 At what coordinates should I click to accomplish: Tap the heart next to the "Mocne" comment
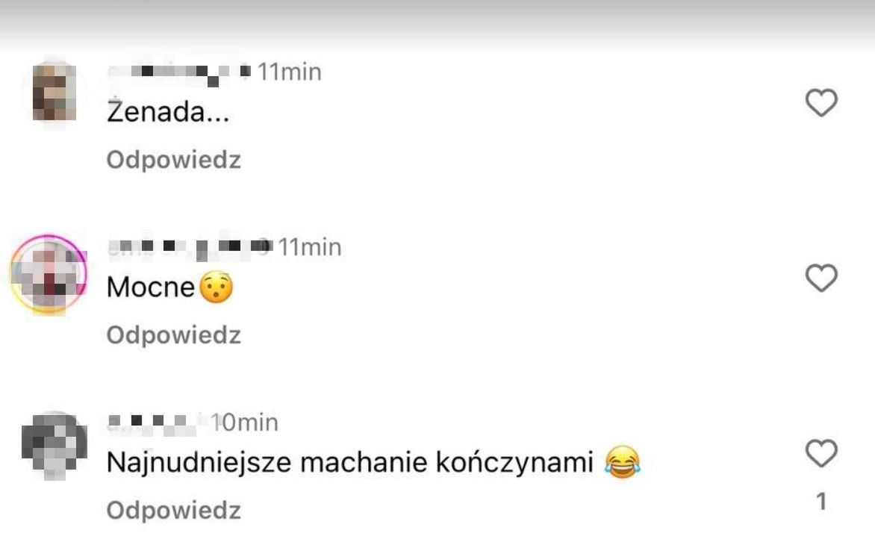click(x=821, y=278)
